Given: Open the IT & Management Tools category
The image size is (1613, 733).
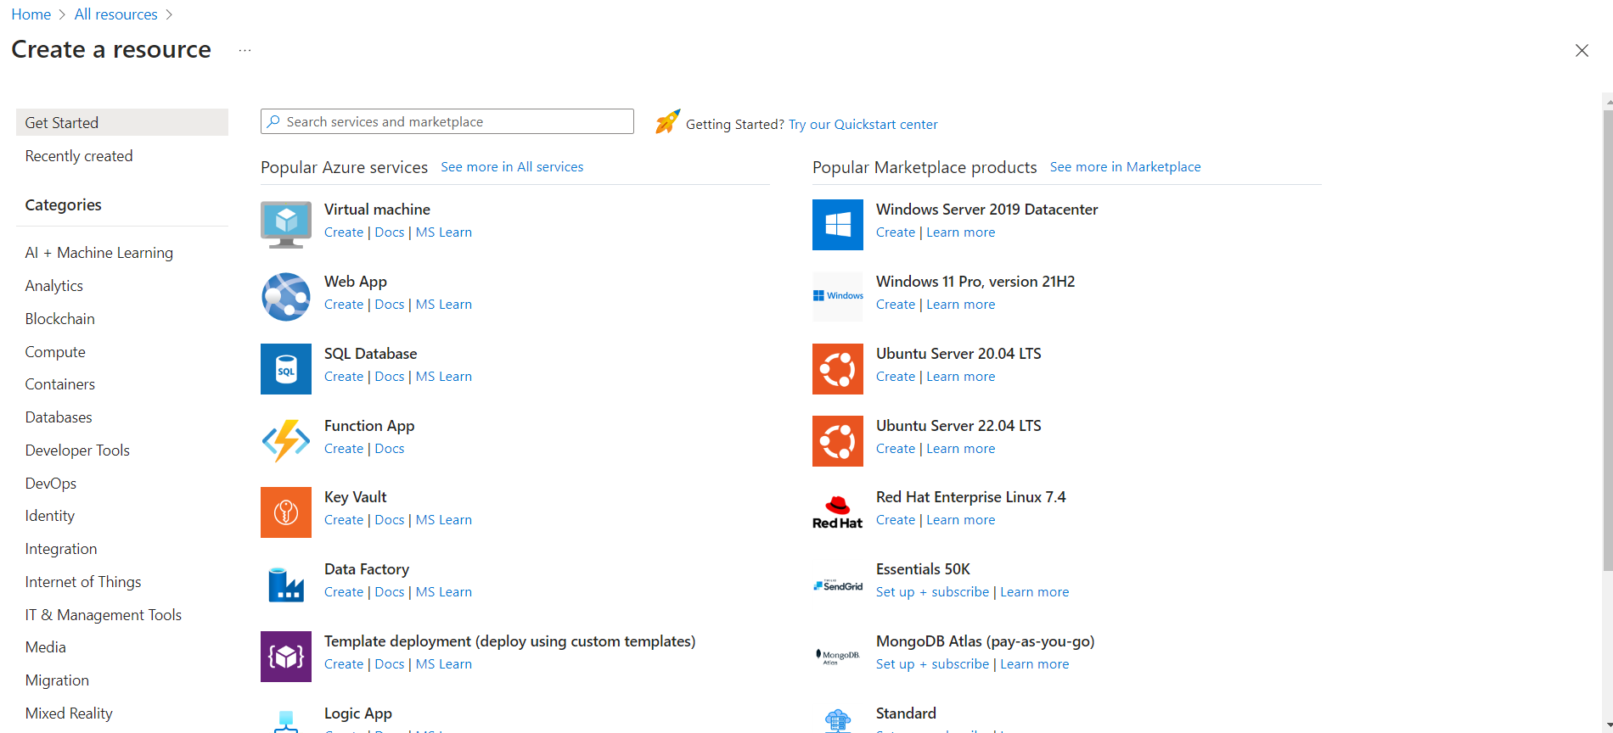Looking at the screenshot, I should click(104, 615).
